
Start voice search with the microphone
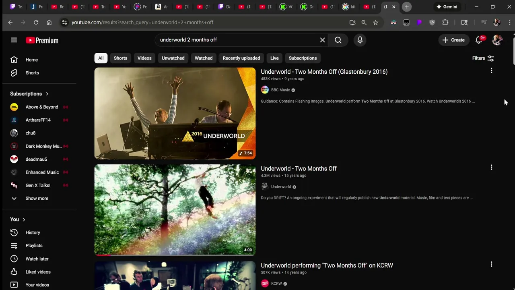click(x=360, y=40)
